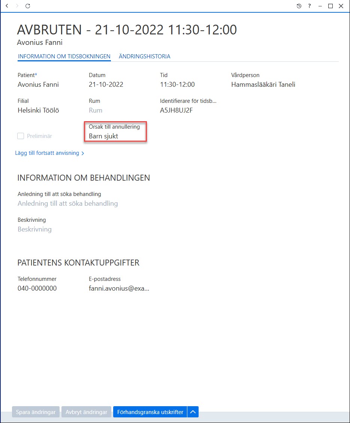Image resolution: width=350 pixels, height=423 pixels.
Task: Go back using the left arrow icon
Action: (x=7, y=6)
